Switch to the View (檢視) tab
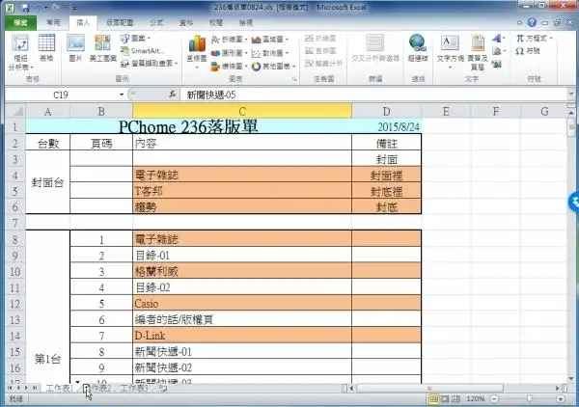Screen dimensions: 579x407 (245, 23)
